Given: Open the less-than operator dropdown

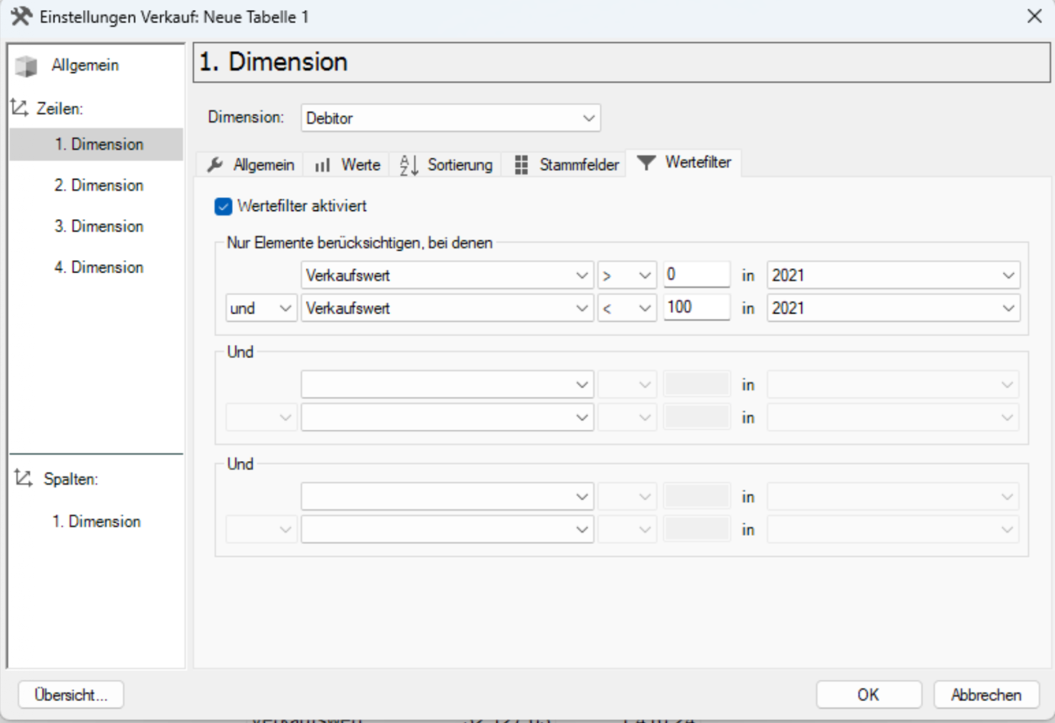Looking at the screenshot, I should click(x=627, y=308).
